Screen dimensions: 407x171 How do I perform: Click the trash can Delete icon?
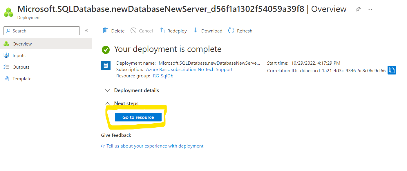105,31
